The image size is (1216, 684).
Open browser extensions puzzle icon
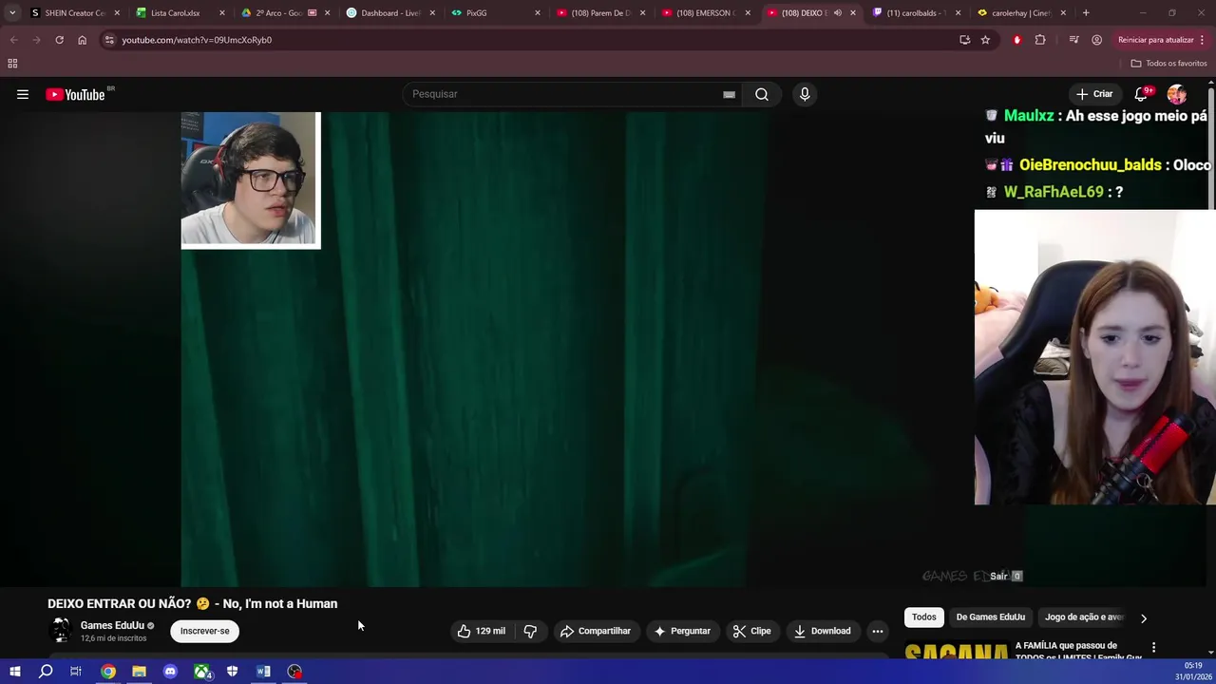point(1040,40)
